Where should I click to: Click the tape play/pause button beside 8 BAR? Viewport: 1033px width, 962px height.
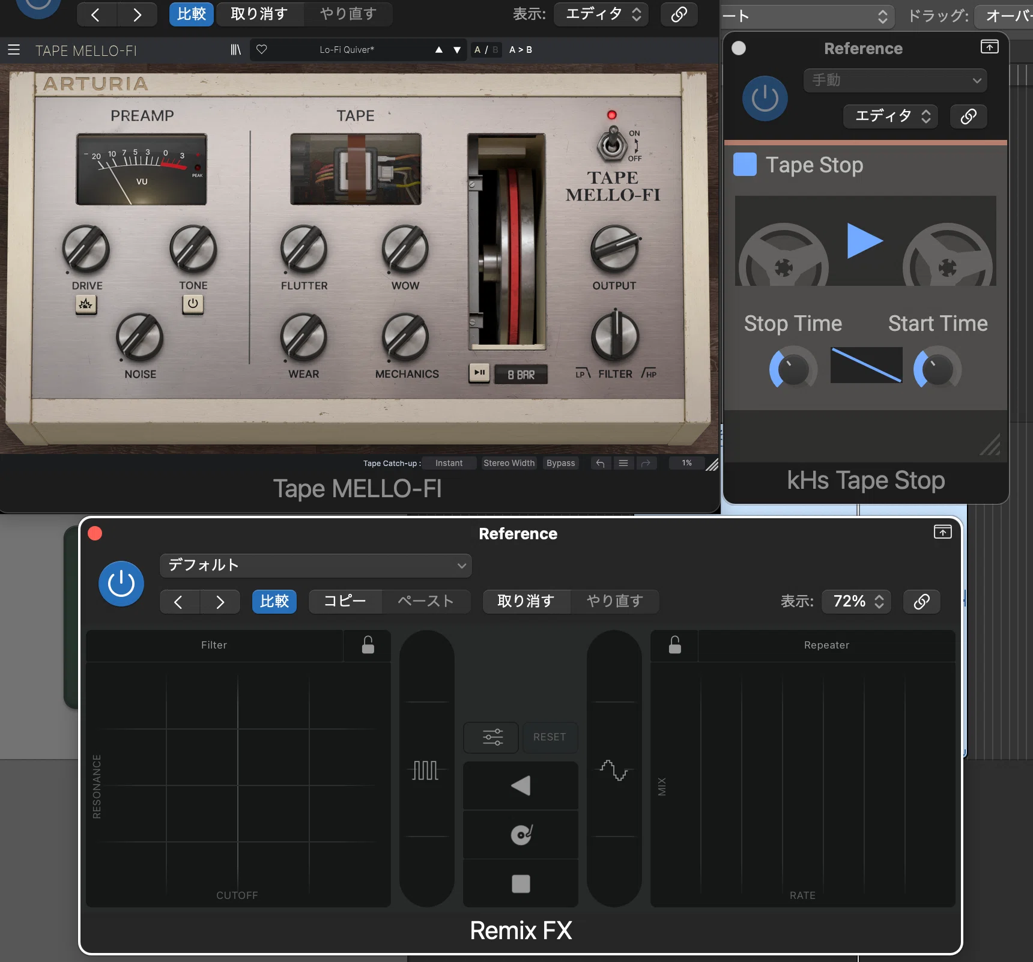[x=479, y=373]
